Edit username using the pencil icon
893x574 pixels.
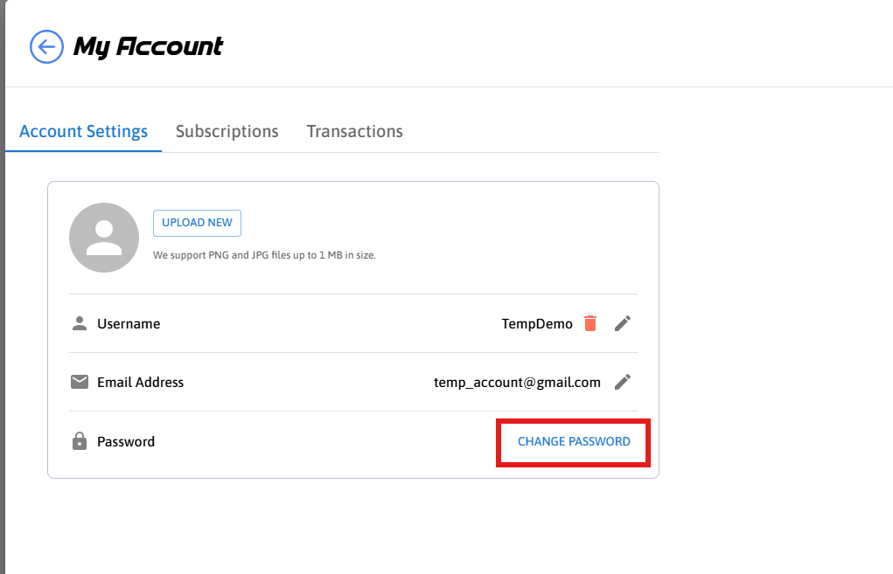click(622, 323)
